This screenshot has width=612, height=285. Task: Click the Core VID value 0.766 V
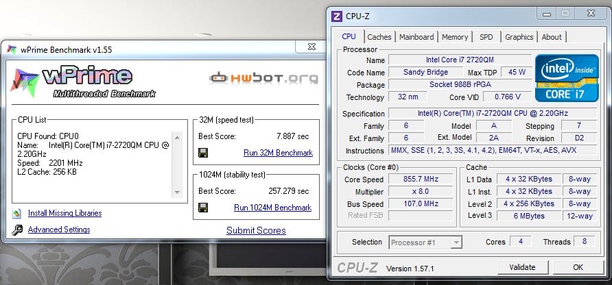pos(508,97)
